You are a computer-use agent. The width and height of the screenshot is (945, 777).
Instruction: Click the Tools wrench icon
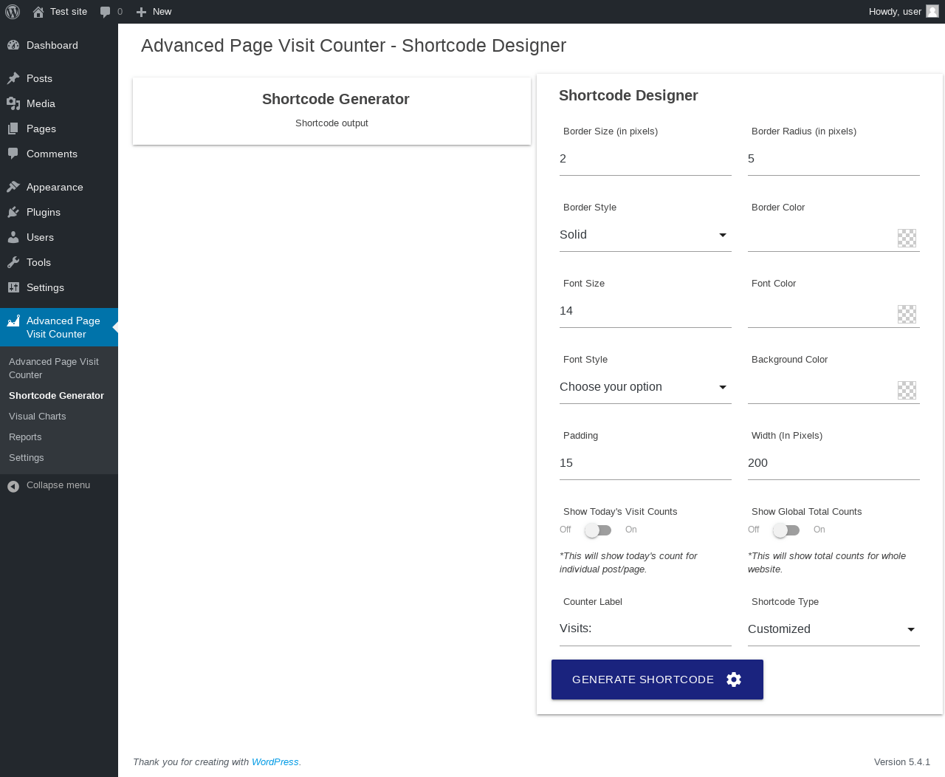tap(13, 262)
